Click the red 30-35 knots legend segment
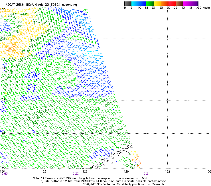The image size is (211, 186). pyautogui.click(x=172, y=3)
